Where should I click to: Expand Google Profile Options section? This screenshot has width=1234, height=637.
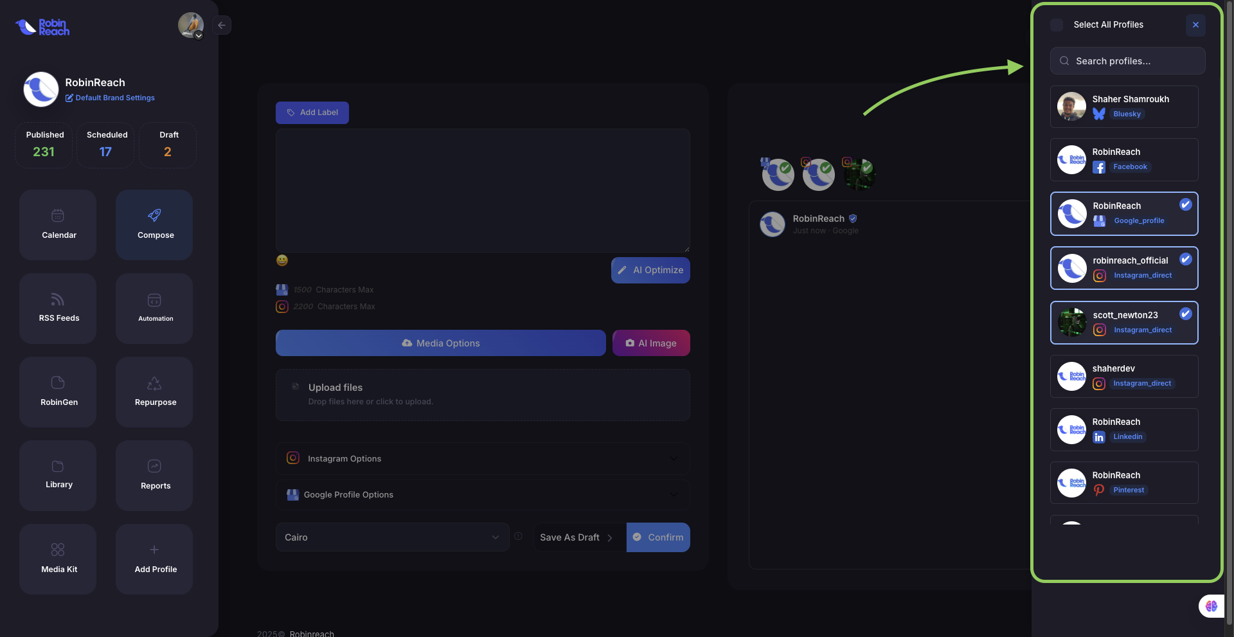pos(483,494)
